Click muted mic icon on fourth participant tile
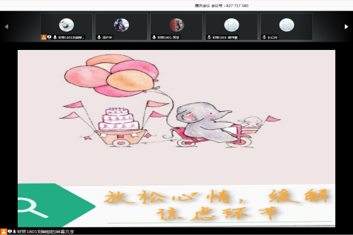This screenshot has height=235, width=353. pyautogui.click(x=209, y=37)
